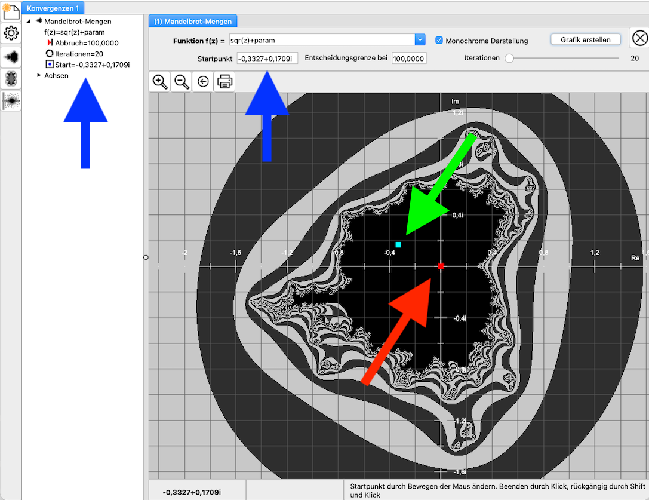Screen dimensions: 649x500
Task: Open settings via the gear icon
Action: click(11, 33)
